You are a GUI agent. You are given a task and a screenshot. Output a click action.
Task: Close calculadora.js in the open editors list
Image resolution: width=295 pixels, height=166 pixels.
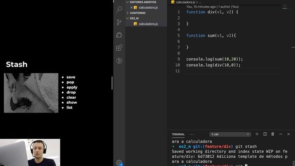[x=131, y=7]
